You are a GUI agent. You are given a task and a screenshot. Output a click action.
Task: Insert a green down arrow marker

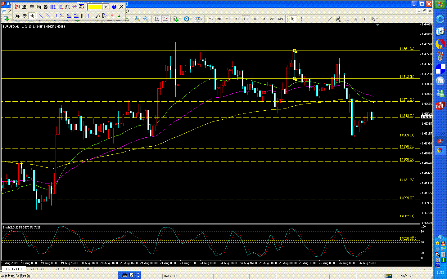(x=119, y=16)
